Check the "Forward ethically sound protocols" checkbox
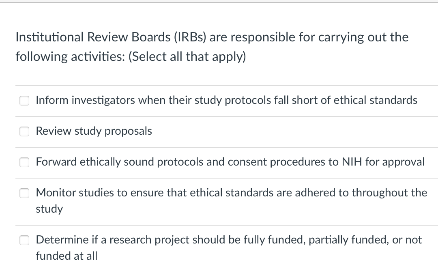Viewport: 438px width, 280px height. coord(24,162)
